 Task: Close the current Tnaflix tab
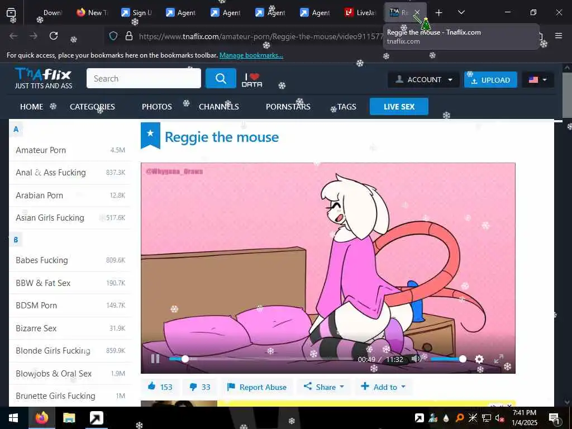417,12
